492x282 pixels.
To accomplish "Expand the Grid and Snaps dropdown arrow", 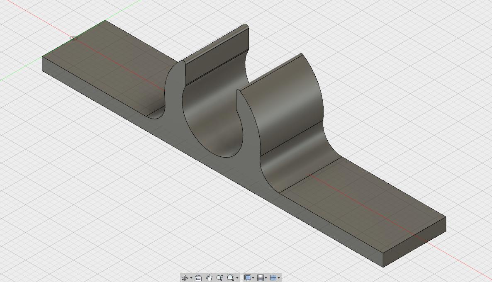I will [x=266, y=277].
